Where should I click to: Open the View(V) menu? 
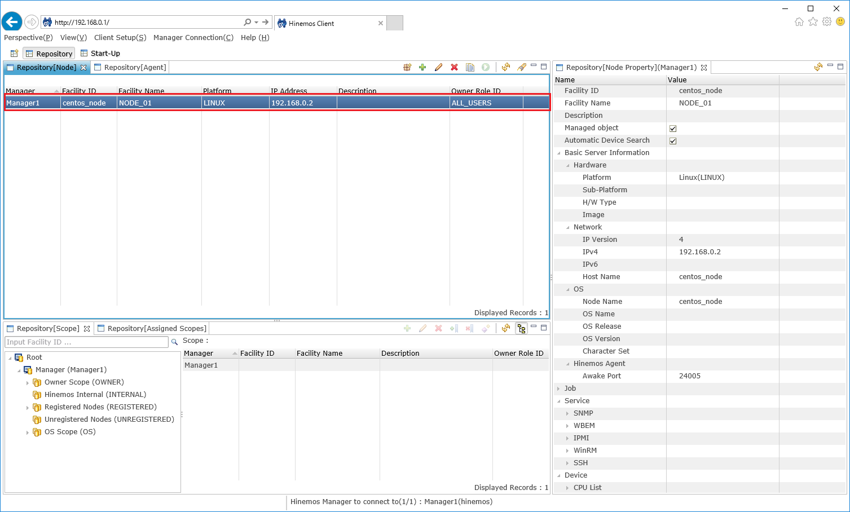point(73,38)
